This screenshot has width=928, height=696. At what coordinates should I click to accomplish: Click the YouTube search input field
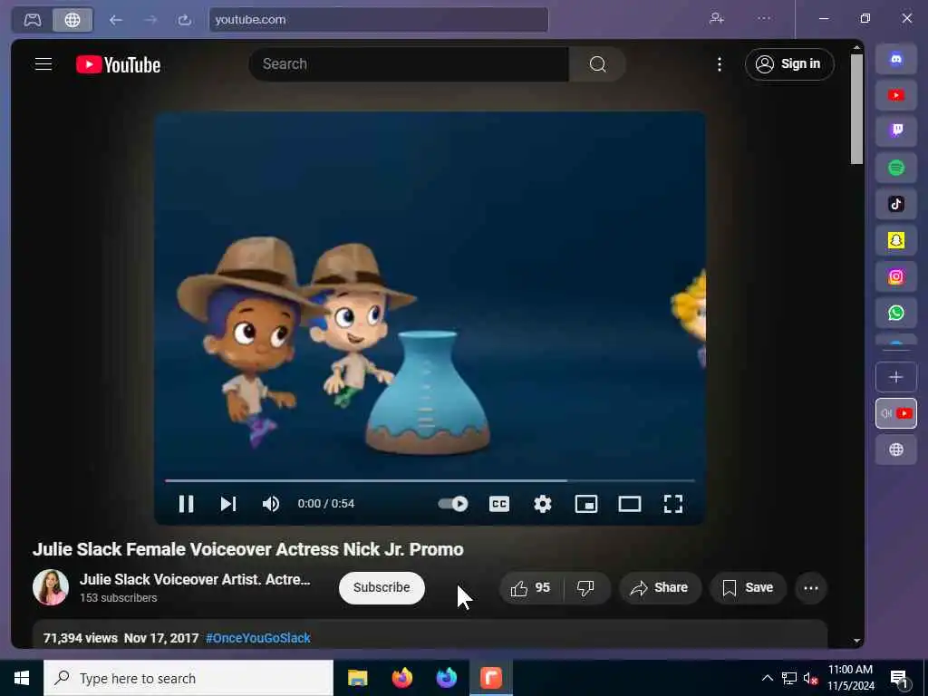point(409,64)
